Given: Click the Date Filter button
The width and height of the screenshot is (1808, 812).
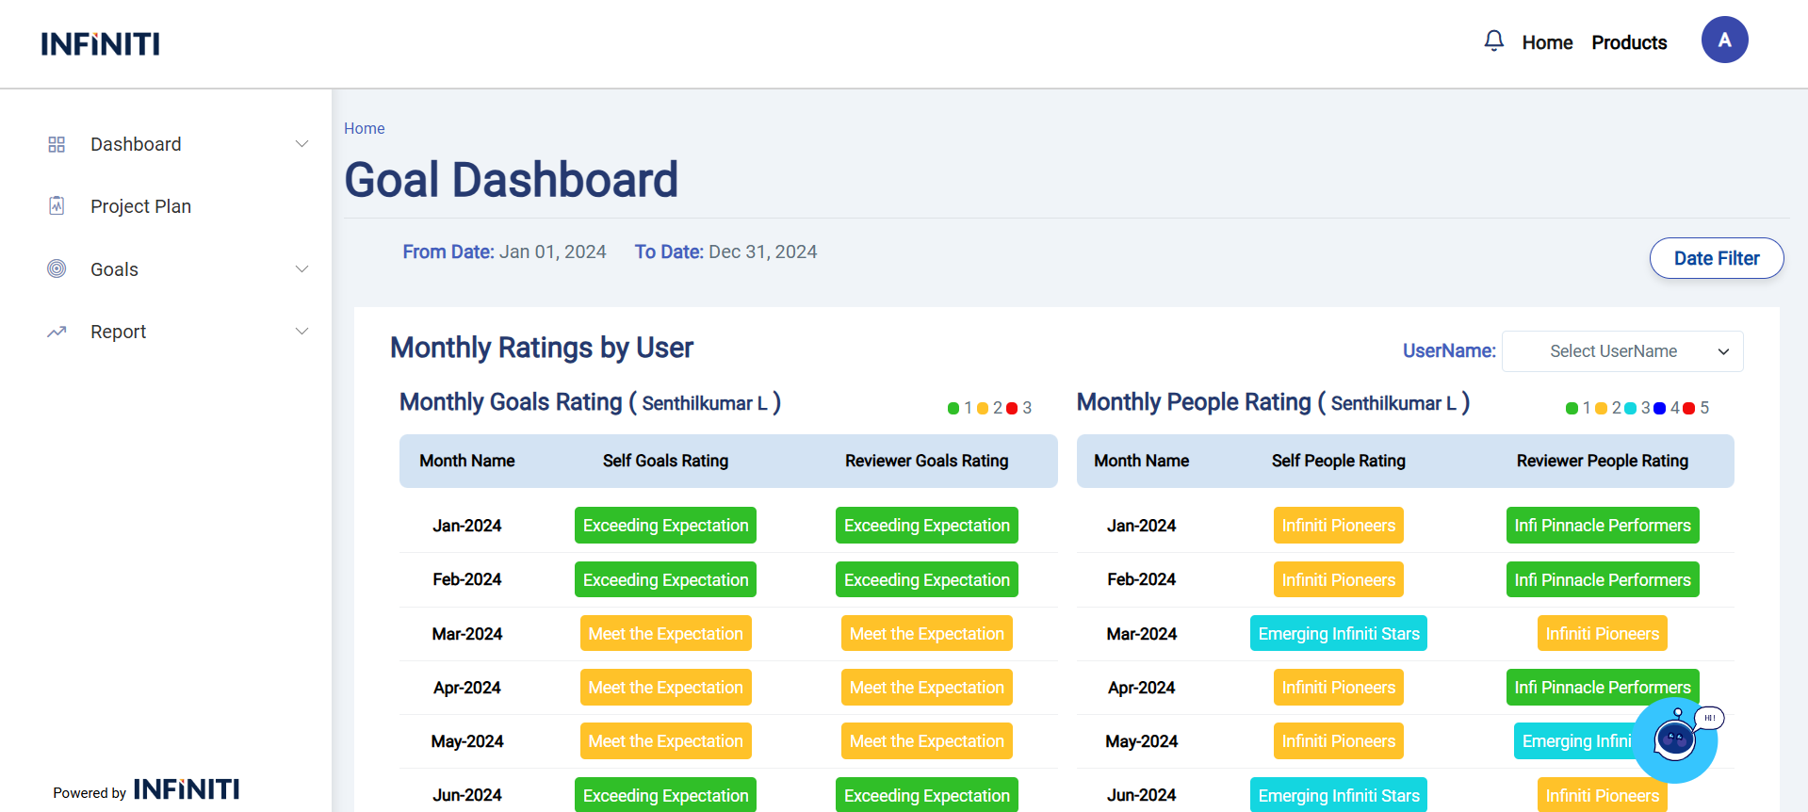Looking at the screenshot, I should click(1716, 258).
